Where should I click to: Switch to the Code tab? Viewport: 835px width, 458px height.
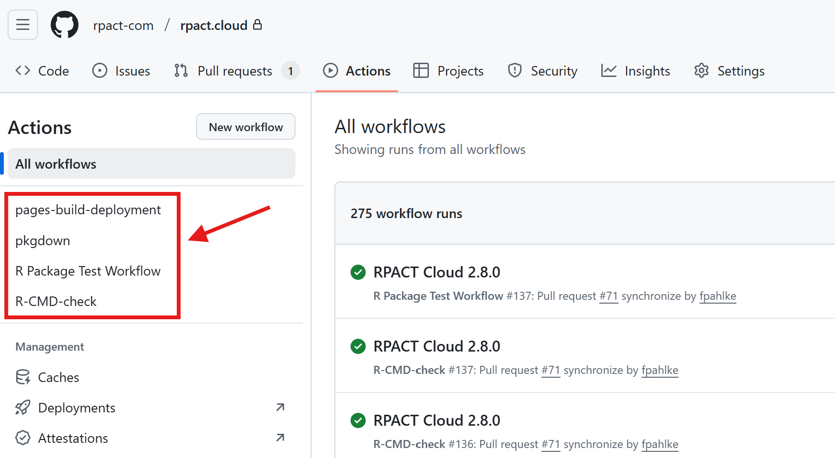coord(42,71)
